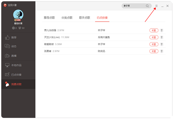
Task: Open 直播 in the sidebar
Action: tap(18, 56)
